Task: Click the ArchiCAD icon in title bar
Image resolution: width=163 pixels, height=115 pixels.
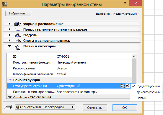Action: [4, 4]
